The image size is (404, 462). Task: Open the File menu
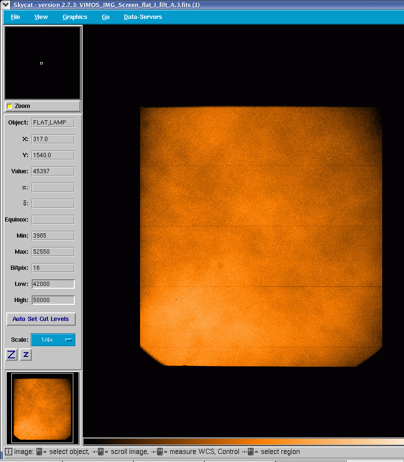click(x=15, y=17)
